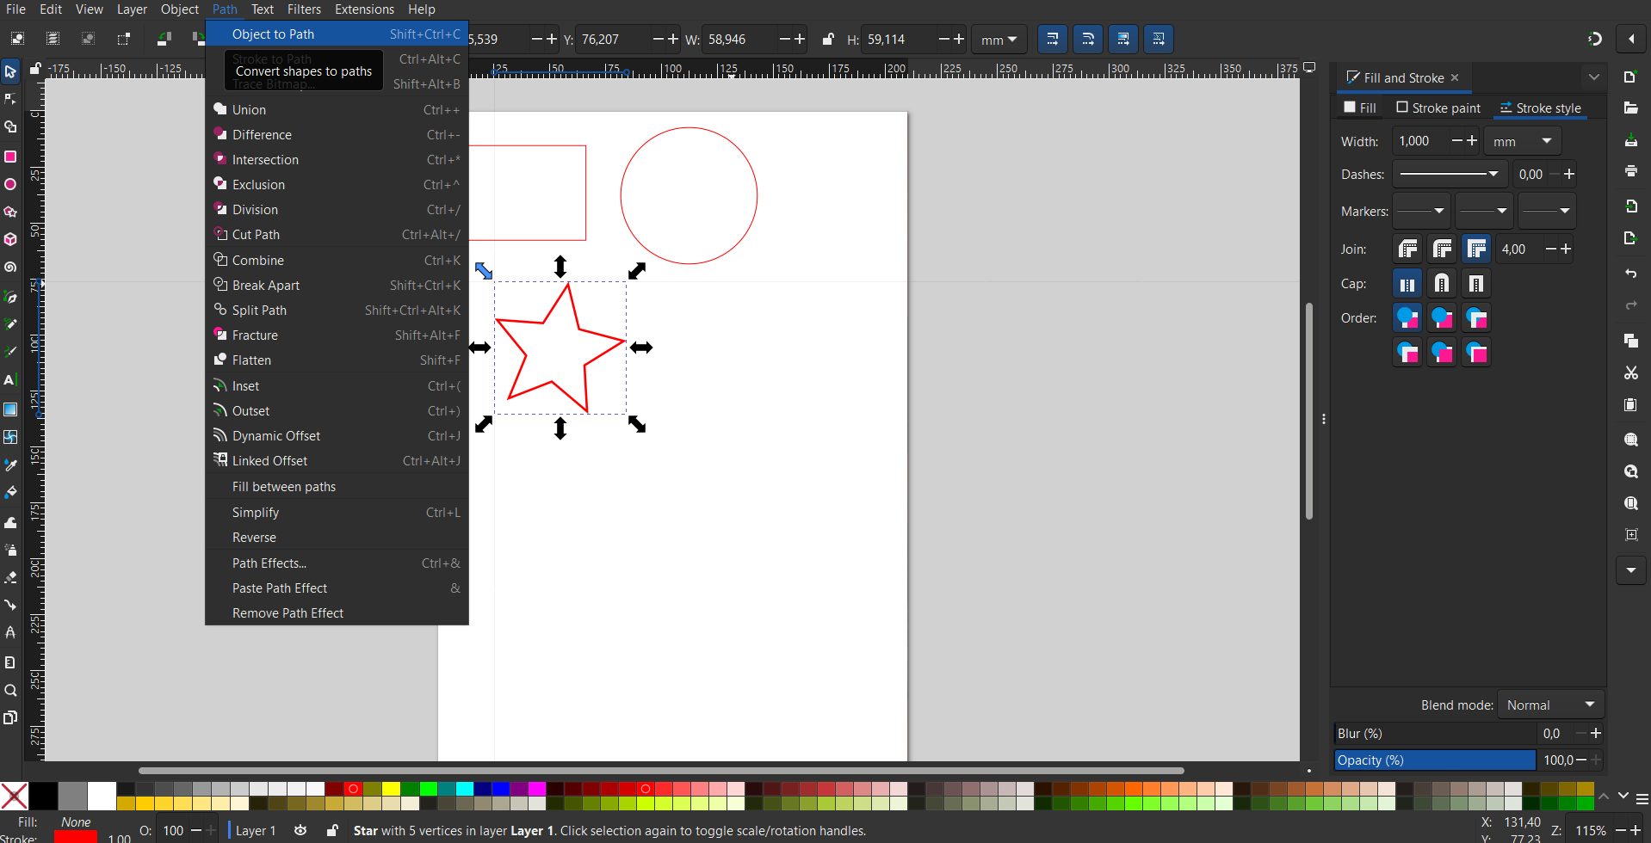The height and width of the screenshot is (843, 1651).
Task: Toggle Layer 1 visibility eye
Action: click(x=300, y=830)
